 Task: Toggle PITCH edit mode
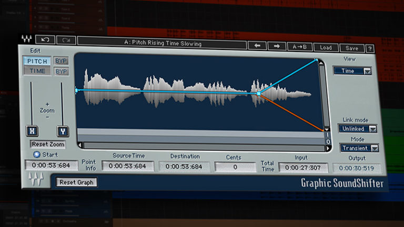point(37,61)
